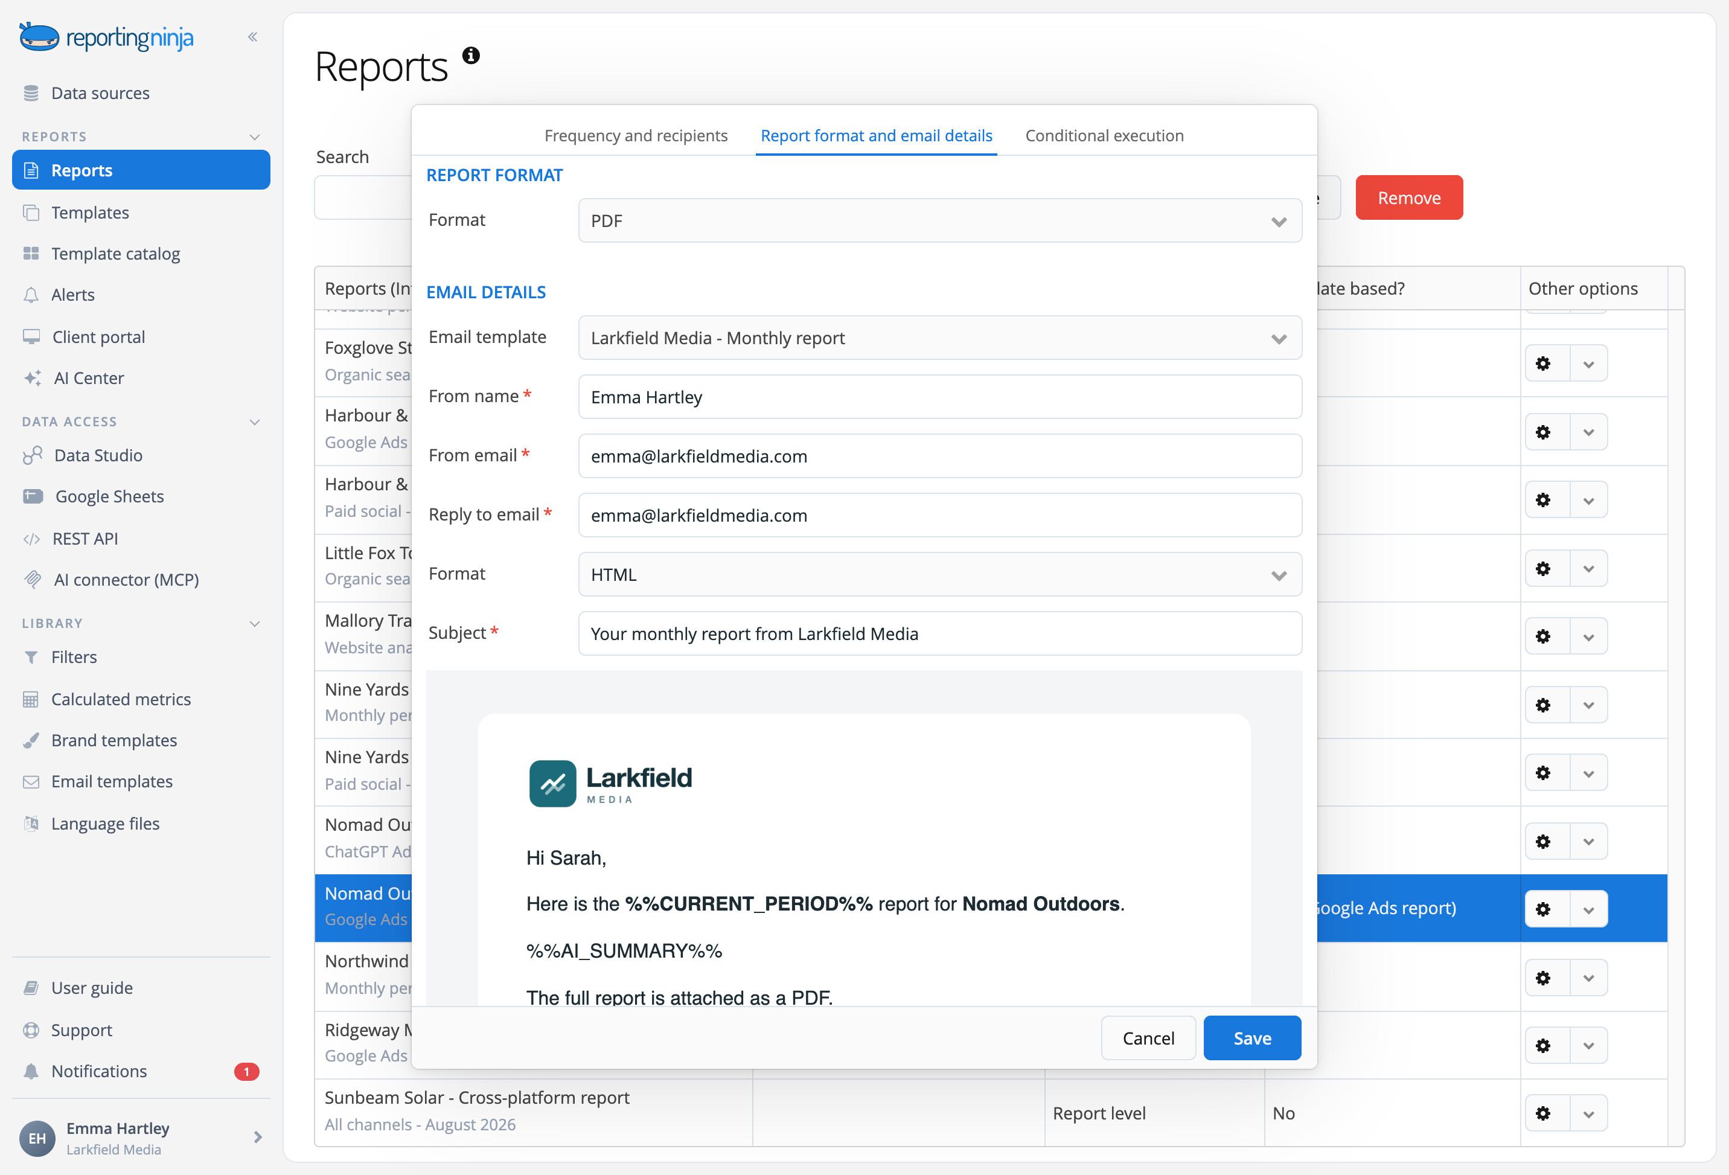Collapse the sidebar with the double chevron icon
The image size is (1729, 1175).
pyautogui.click(x=253, y=36)
